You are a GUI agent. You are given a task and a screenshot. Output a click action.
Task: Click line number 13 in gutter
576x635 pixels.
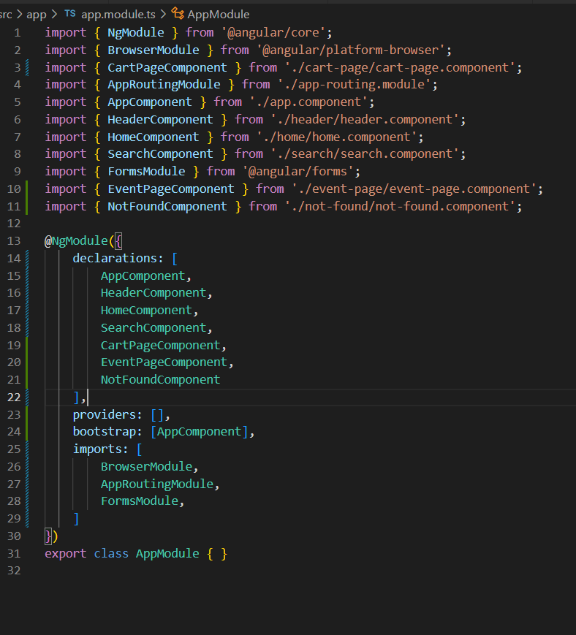click(14, 241)
